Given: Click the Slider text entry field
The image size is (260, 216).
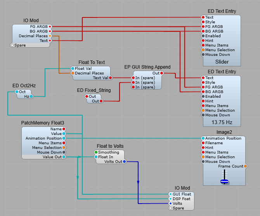Looking at the screenshot, I should [x=222, y=62].
